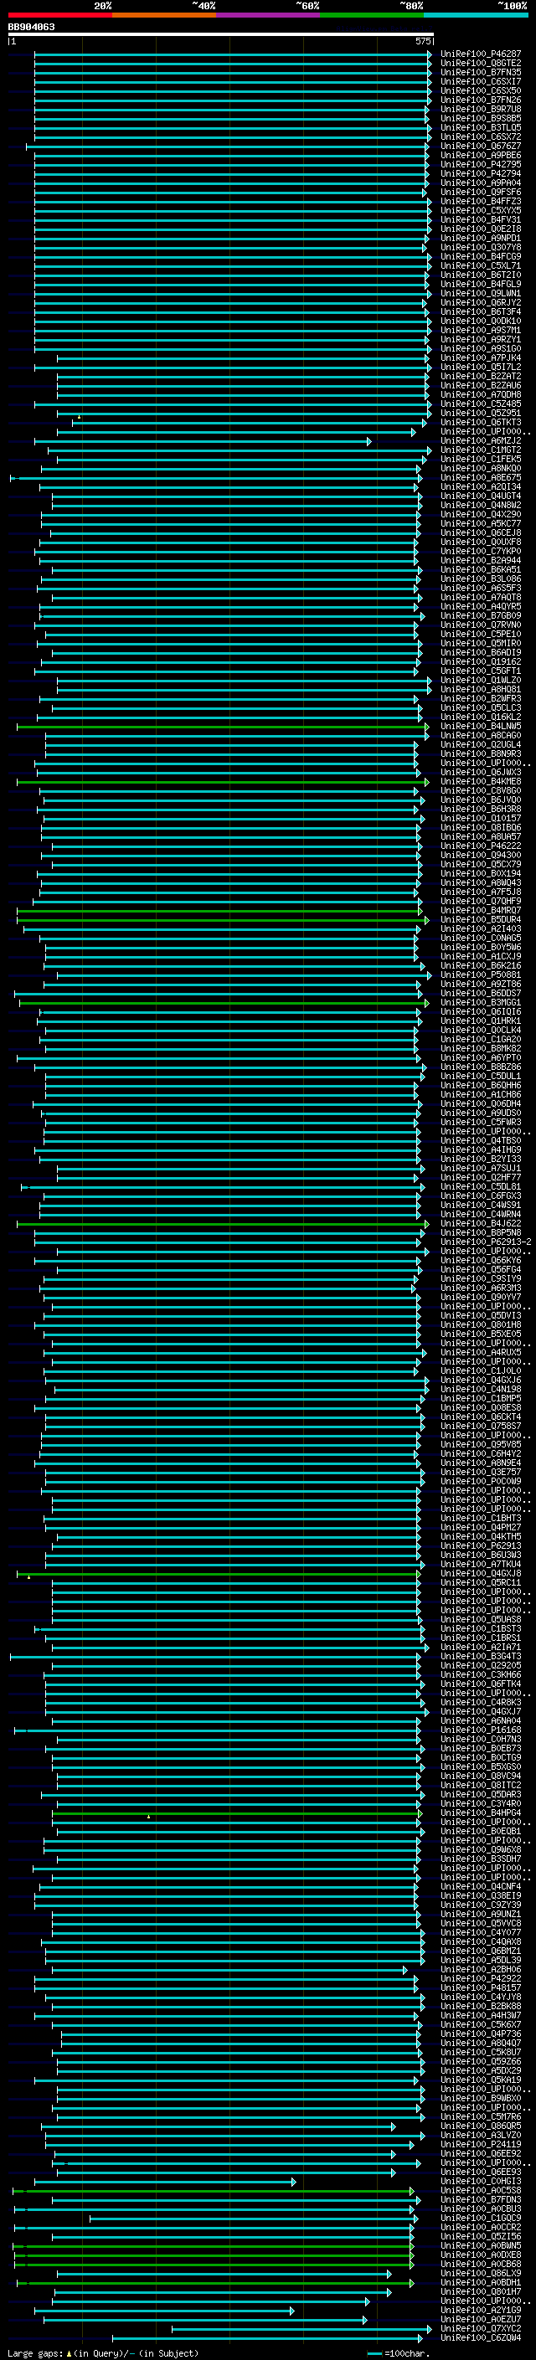This screenshot has width=536, height=2360.
Task: Select hit label UniRef100_C0HGI3
Action: pos(480,2181)
